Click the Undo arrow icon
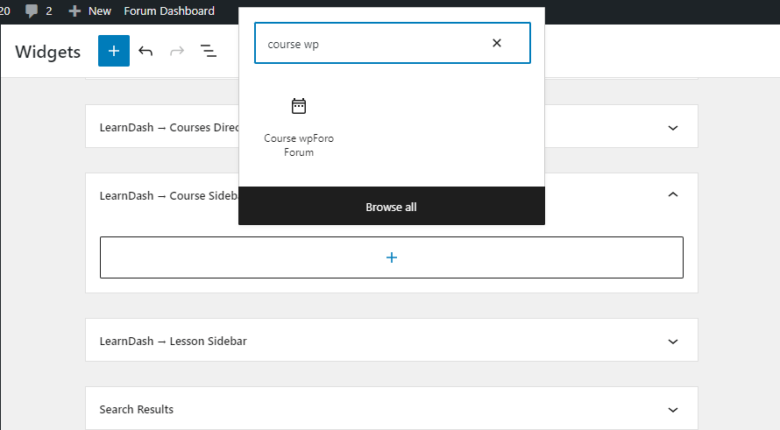 point(145,52)
